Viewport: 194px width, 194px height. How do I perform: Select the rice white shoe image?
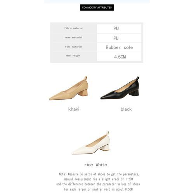tap(90, 143)
